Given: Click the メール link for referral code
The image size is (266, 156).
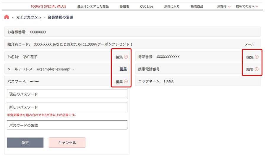Looking at the screenshot, I should [x=249, y=44].
